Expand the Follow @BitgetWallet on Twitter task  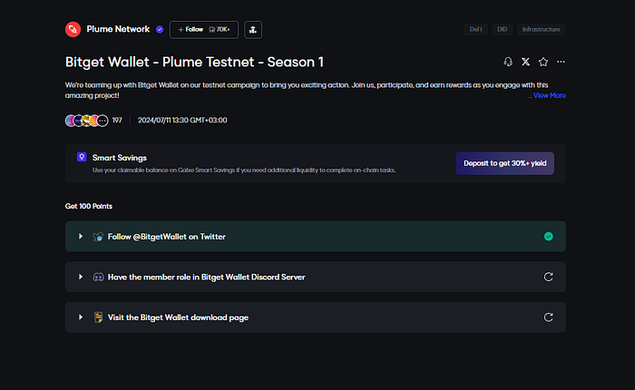[x=81, y=236]
